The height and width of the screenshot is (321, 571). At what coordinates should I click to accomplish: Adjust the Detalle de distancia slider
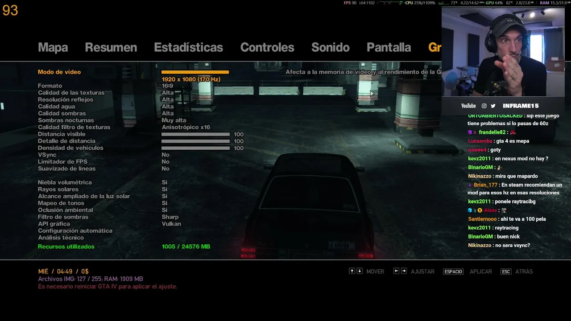coord(195,141)
